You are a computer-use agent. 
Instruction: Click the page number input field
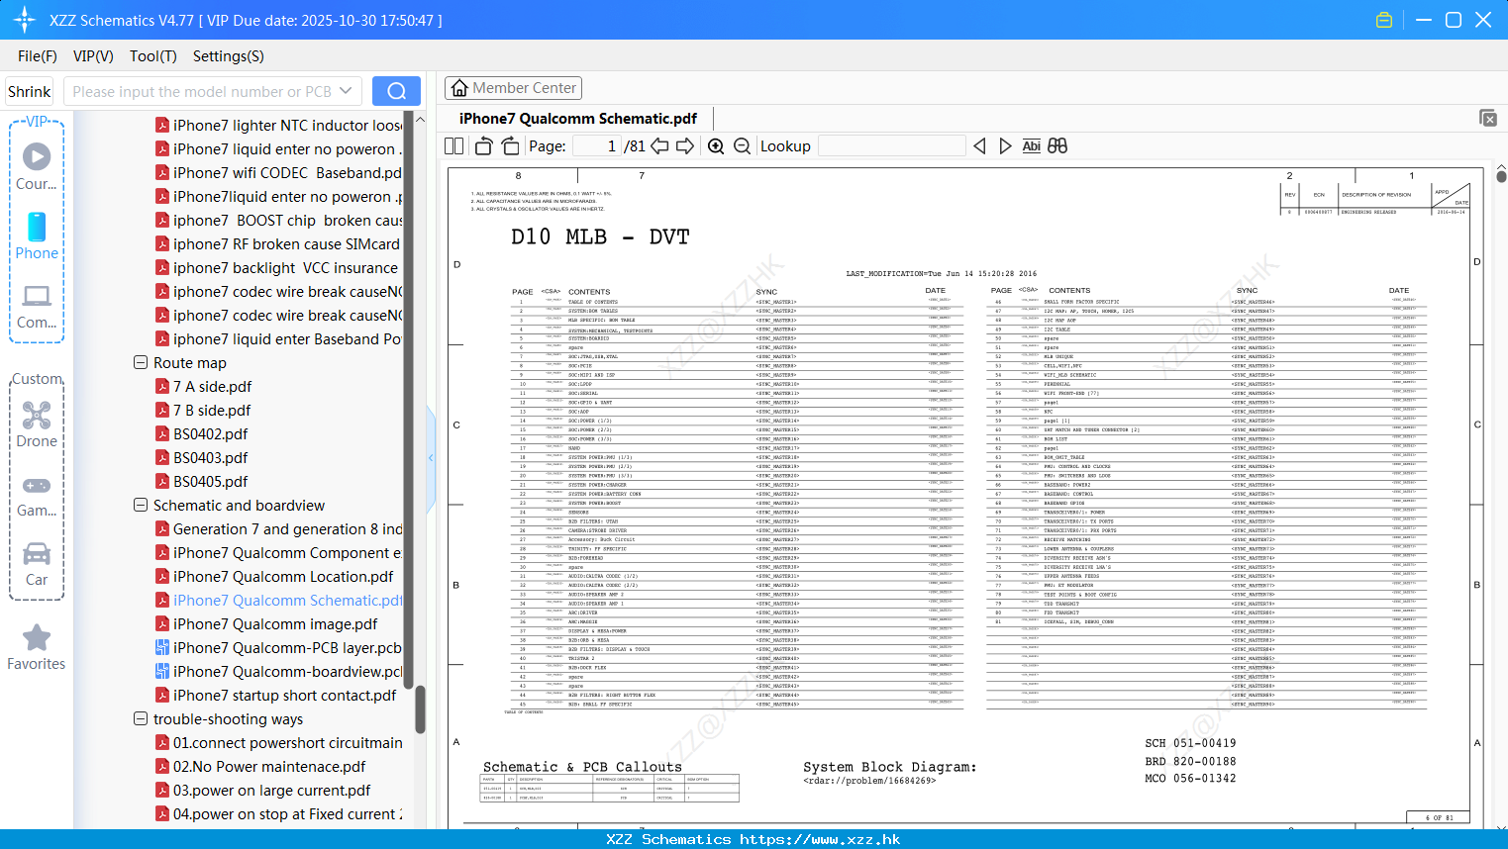[x=596, y=145]
